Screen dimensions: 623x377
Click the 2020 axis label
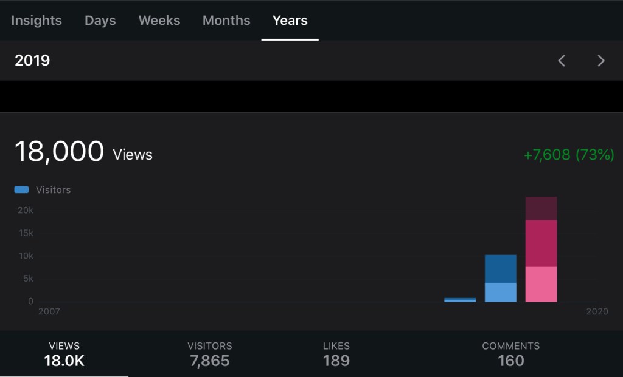tap(597, 311)
